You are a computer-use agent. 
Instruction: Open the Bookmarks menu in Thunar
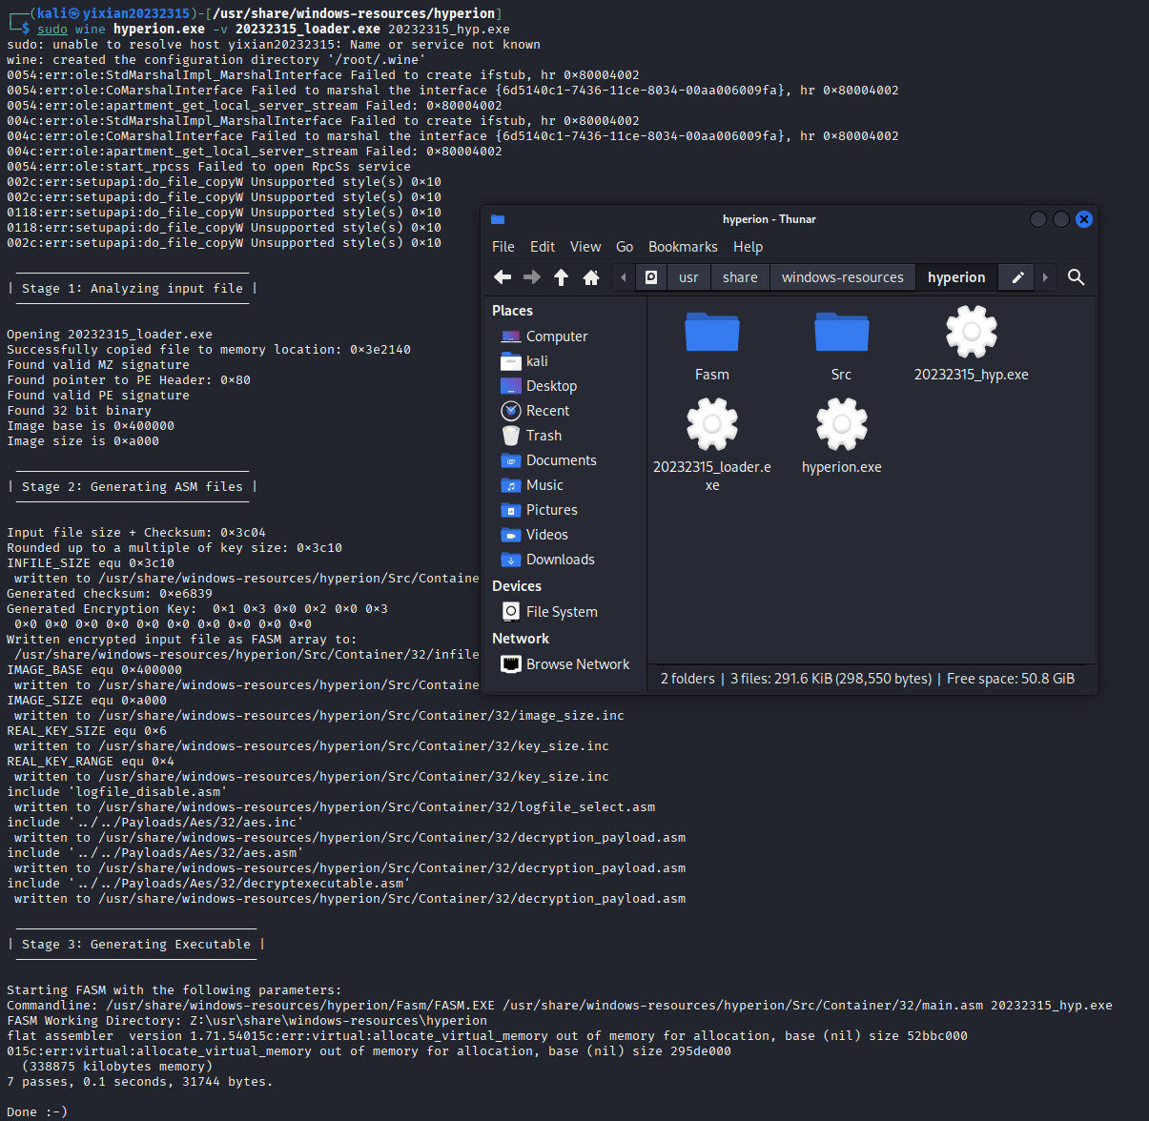683,247
